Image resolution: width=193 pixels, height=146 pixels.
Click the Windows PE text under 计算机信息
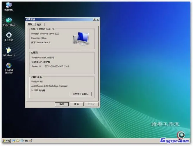(37, 81)
